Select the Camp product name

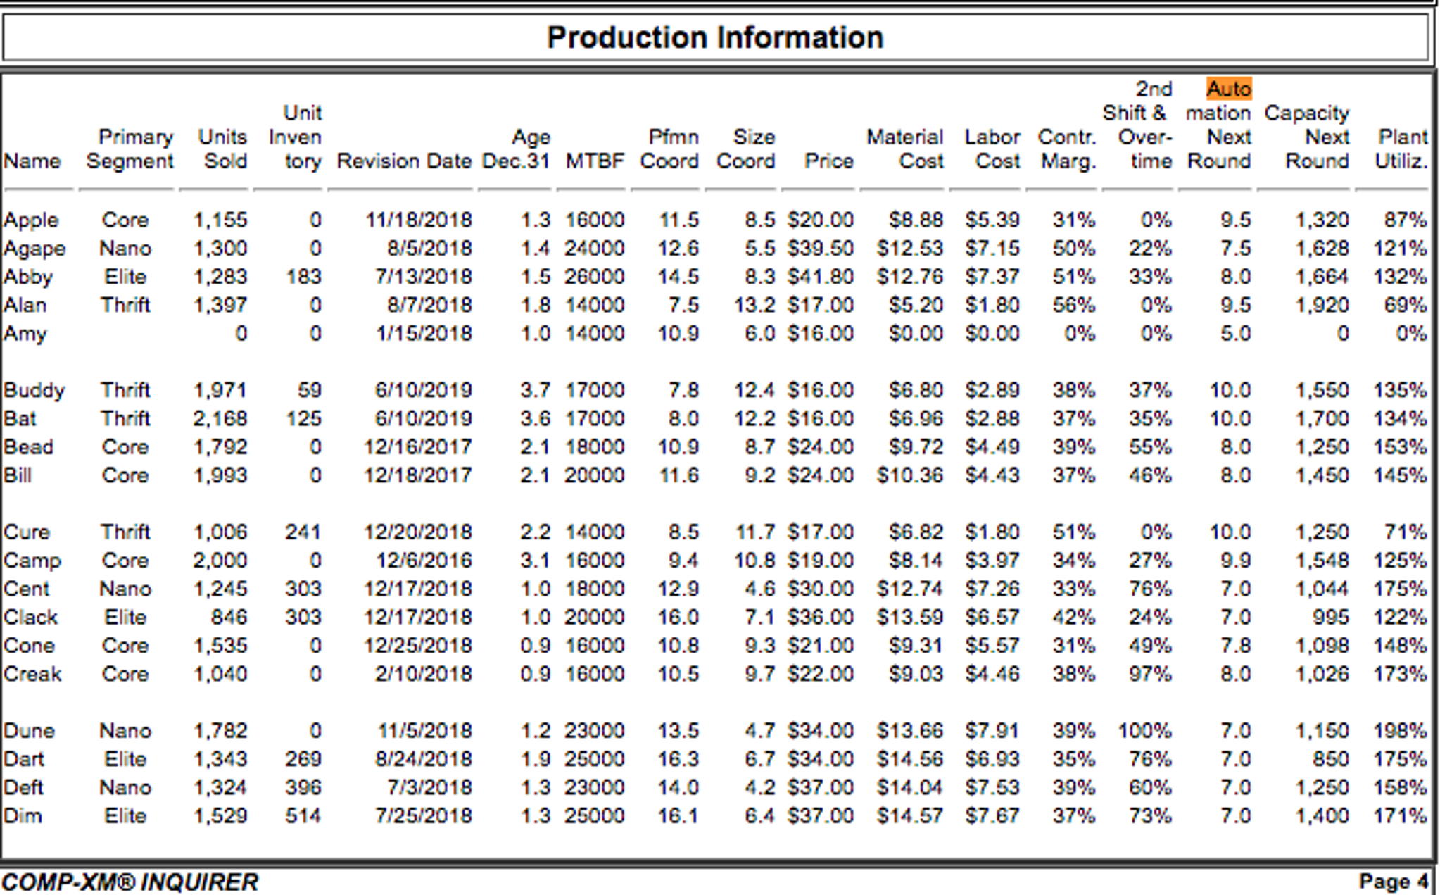tap(32, 561)
